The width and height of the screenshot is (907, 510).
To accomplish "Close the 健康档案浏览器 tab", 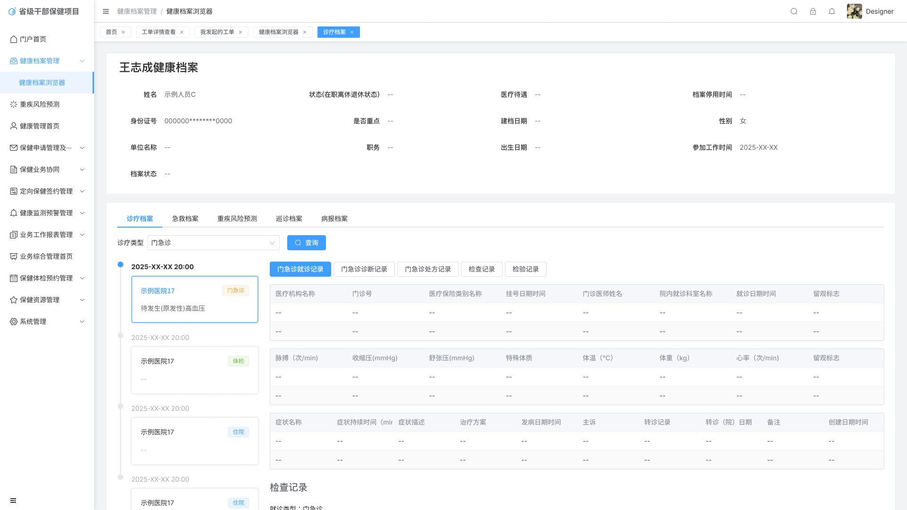I will 305,32.
